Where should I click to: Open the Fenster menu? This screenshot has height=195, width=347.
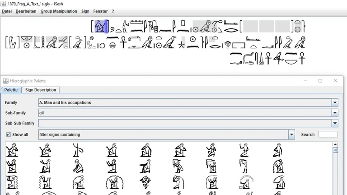100,11
